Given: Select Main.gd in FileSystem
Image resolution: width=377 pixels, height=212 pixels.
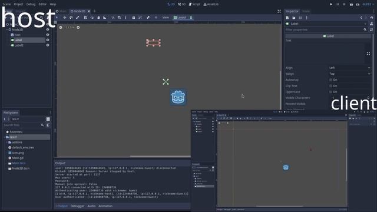Looking at the screenshot, I should coord(18,158).
